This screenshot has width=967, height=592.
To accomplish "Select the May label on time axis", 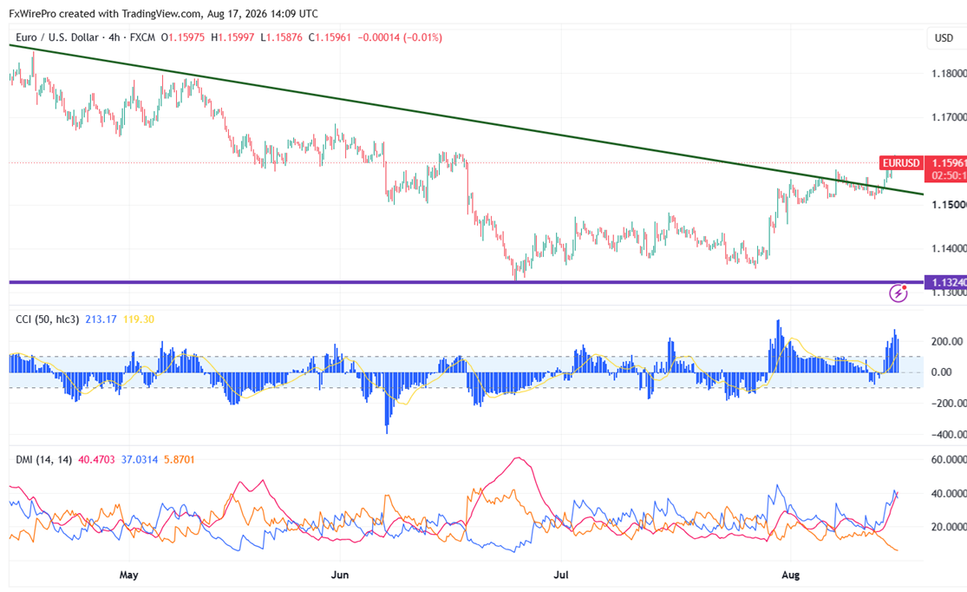I will tap(128, 575).
